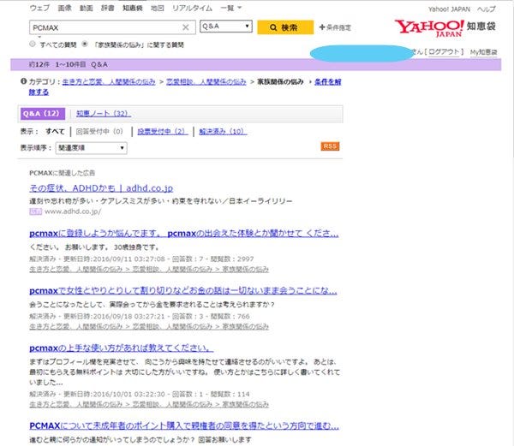The height and width of the screenshot is (446, 514).
Task: Click the www.adhd.co.jp/ ad URL
Action: coord(73,211)
